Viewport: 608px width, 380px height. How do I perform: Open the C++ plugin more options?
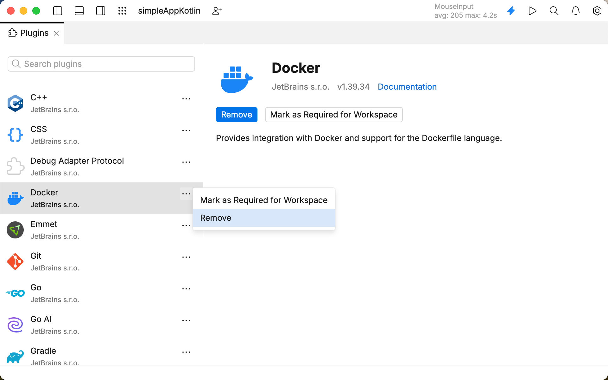click(x=186, y=99)
